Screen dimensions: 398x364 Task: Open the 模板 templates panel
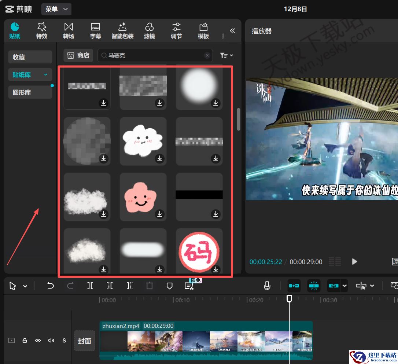[x=203, y=30]
